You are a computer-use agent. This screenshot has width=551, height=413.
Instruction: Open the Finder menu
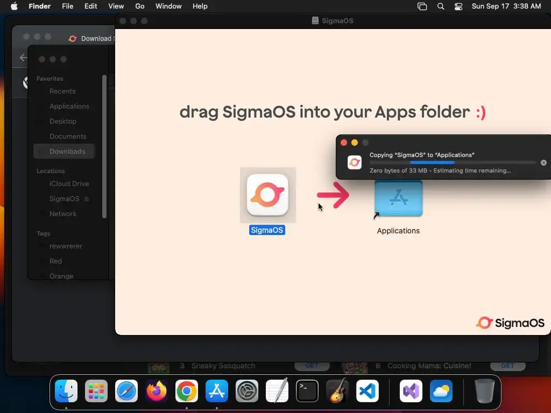point(39,6)
